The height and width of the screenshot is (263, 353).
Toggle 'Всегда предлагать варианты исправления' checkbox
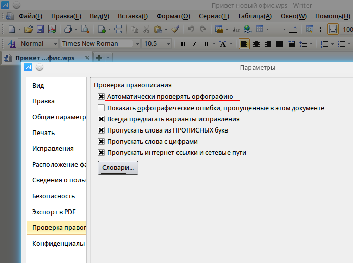pyautogui.click(x=101, y=119)
